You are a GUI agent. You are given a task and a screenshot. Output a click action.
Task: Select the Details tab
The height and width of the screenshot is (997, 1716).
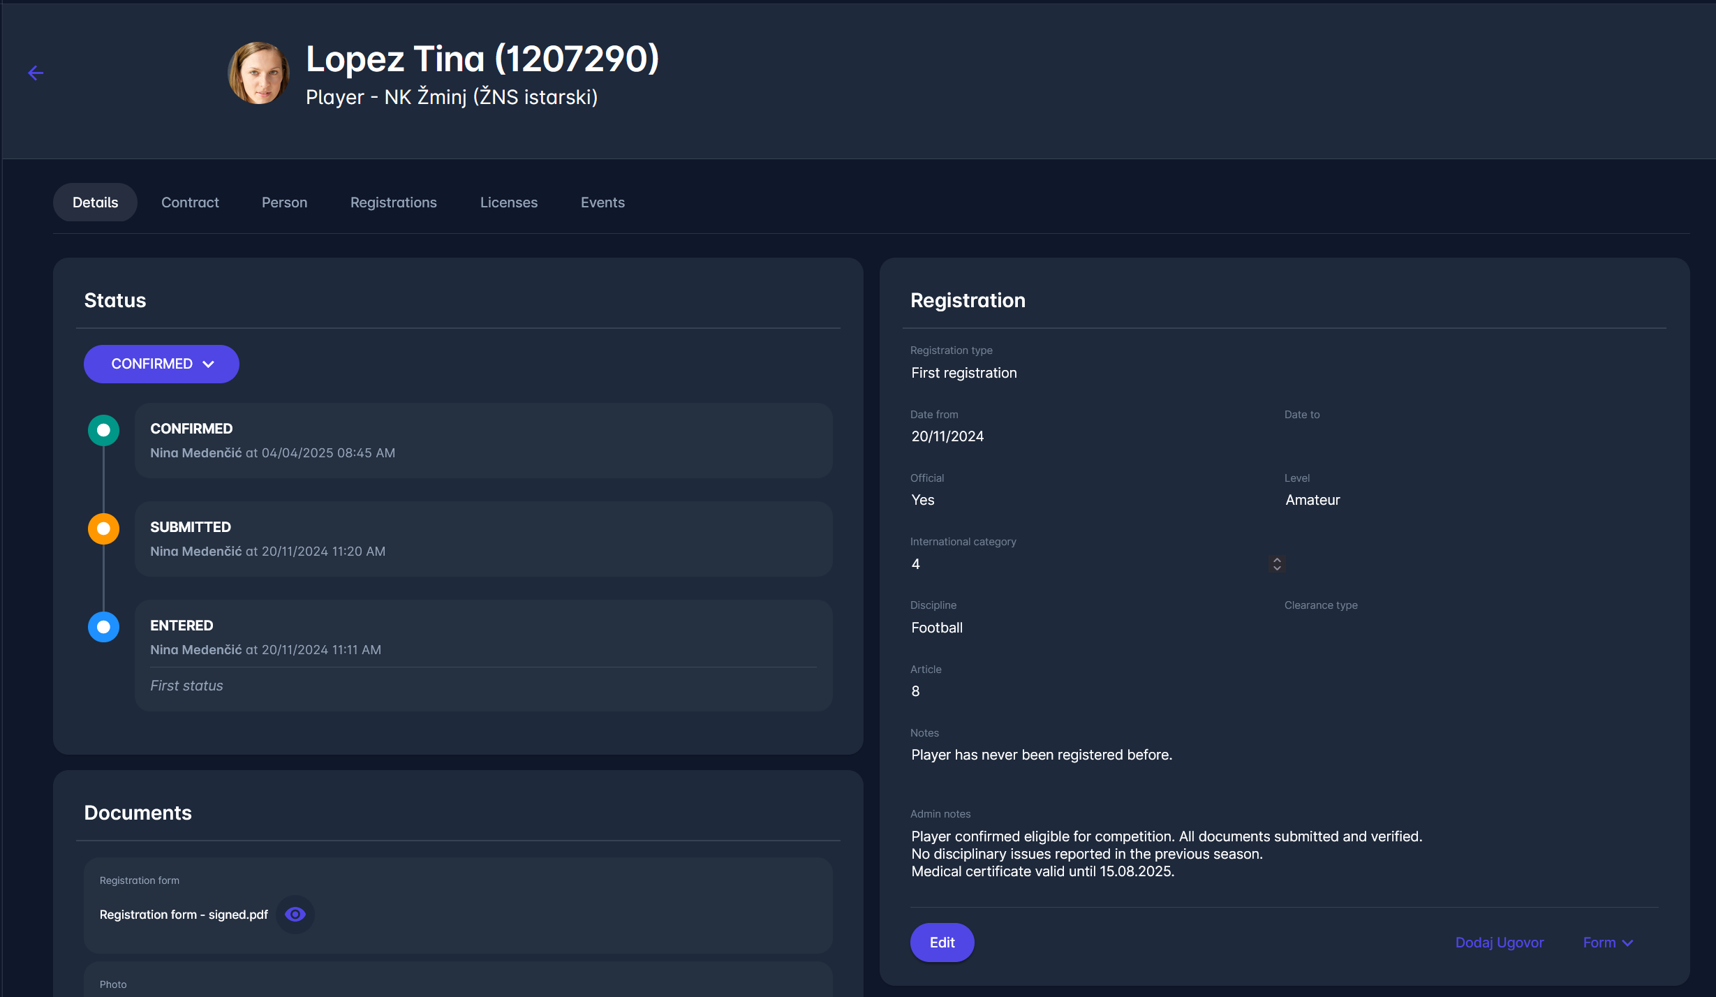(95, 202)
